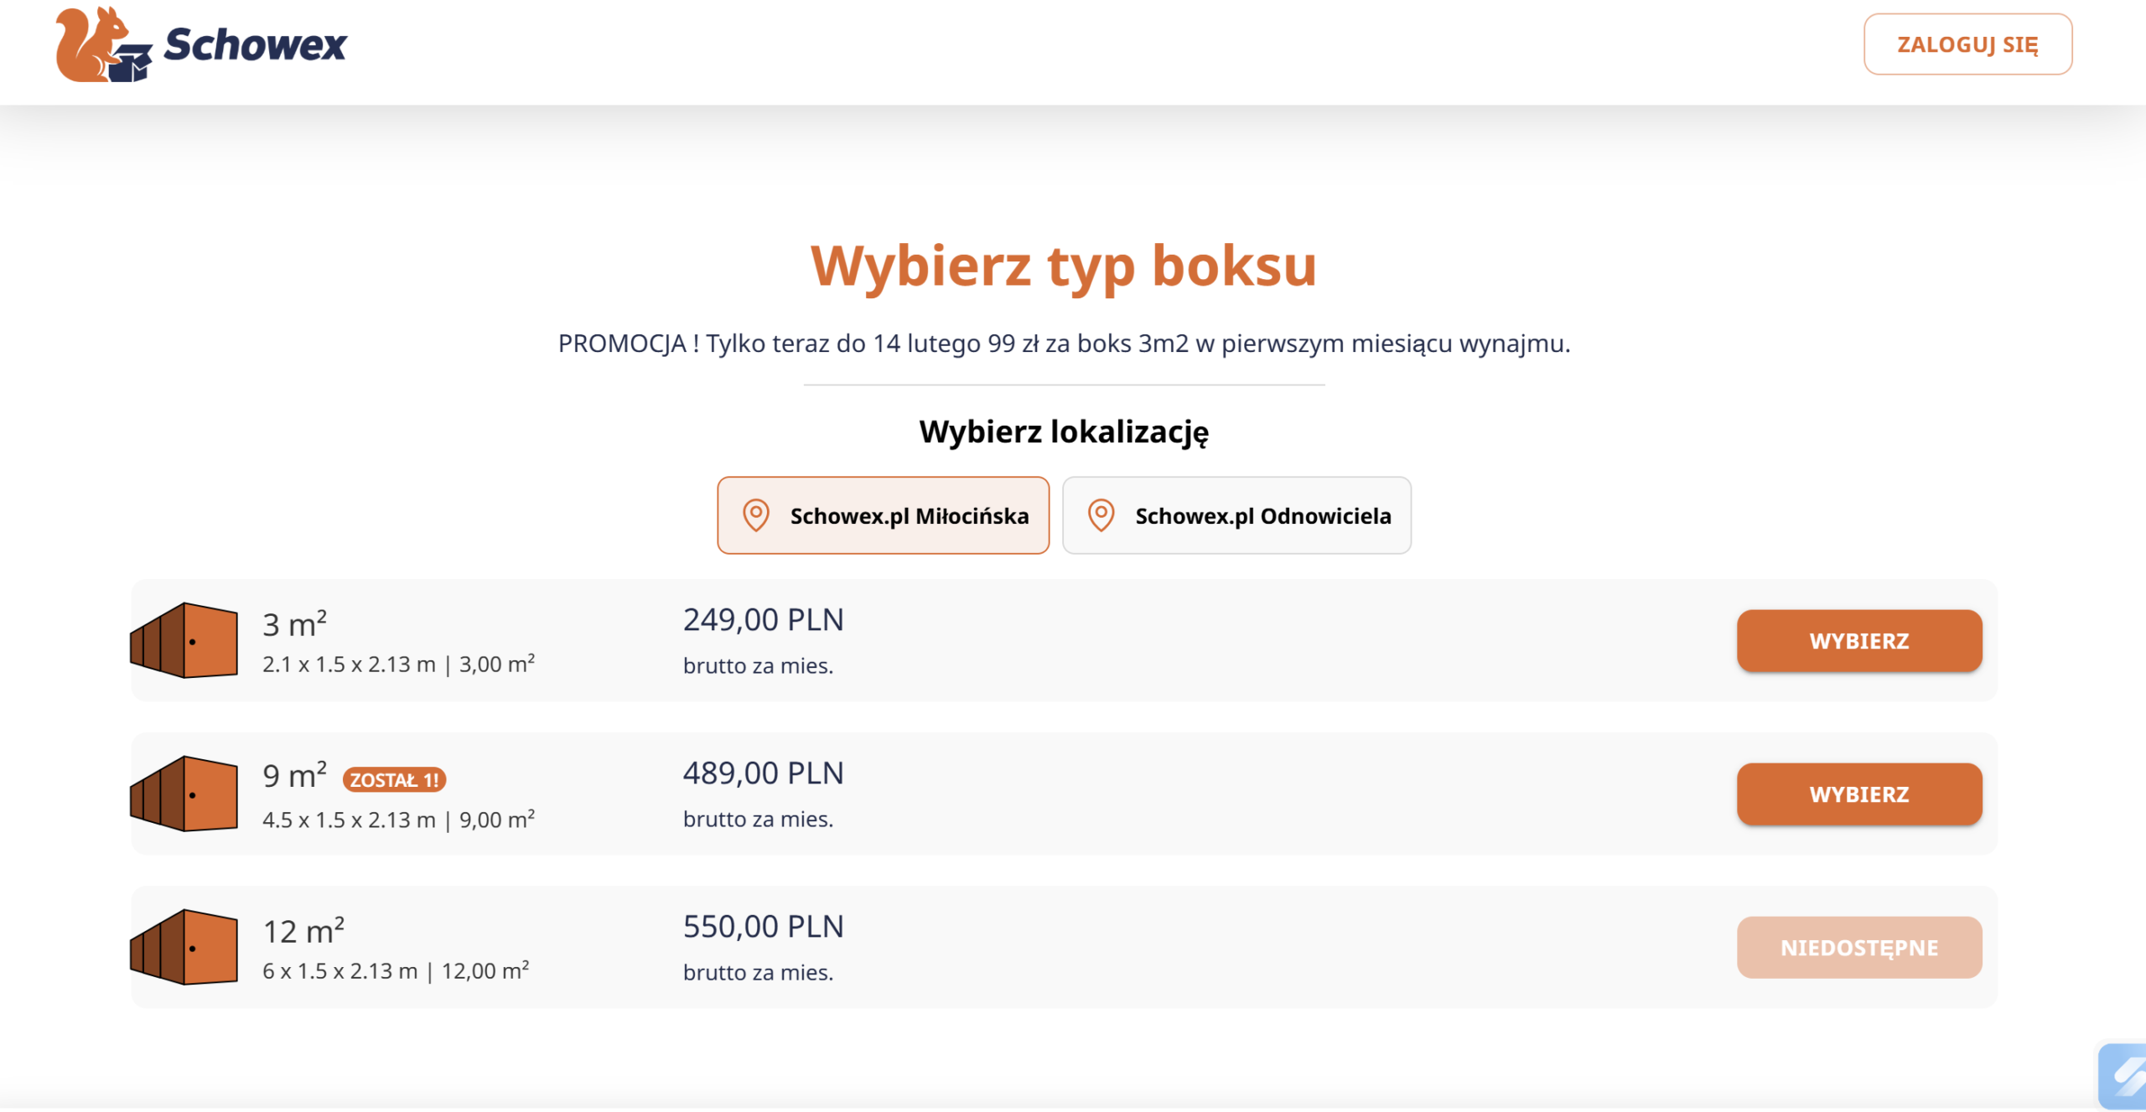This screenshot has width=2146, height=1112.
Task: Click the ZOSTAŁ 1! badge
Action: 394,780
